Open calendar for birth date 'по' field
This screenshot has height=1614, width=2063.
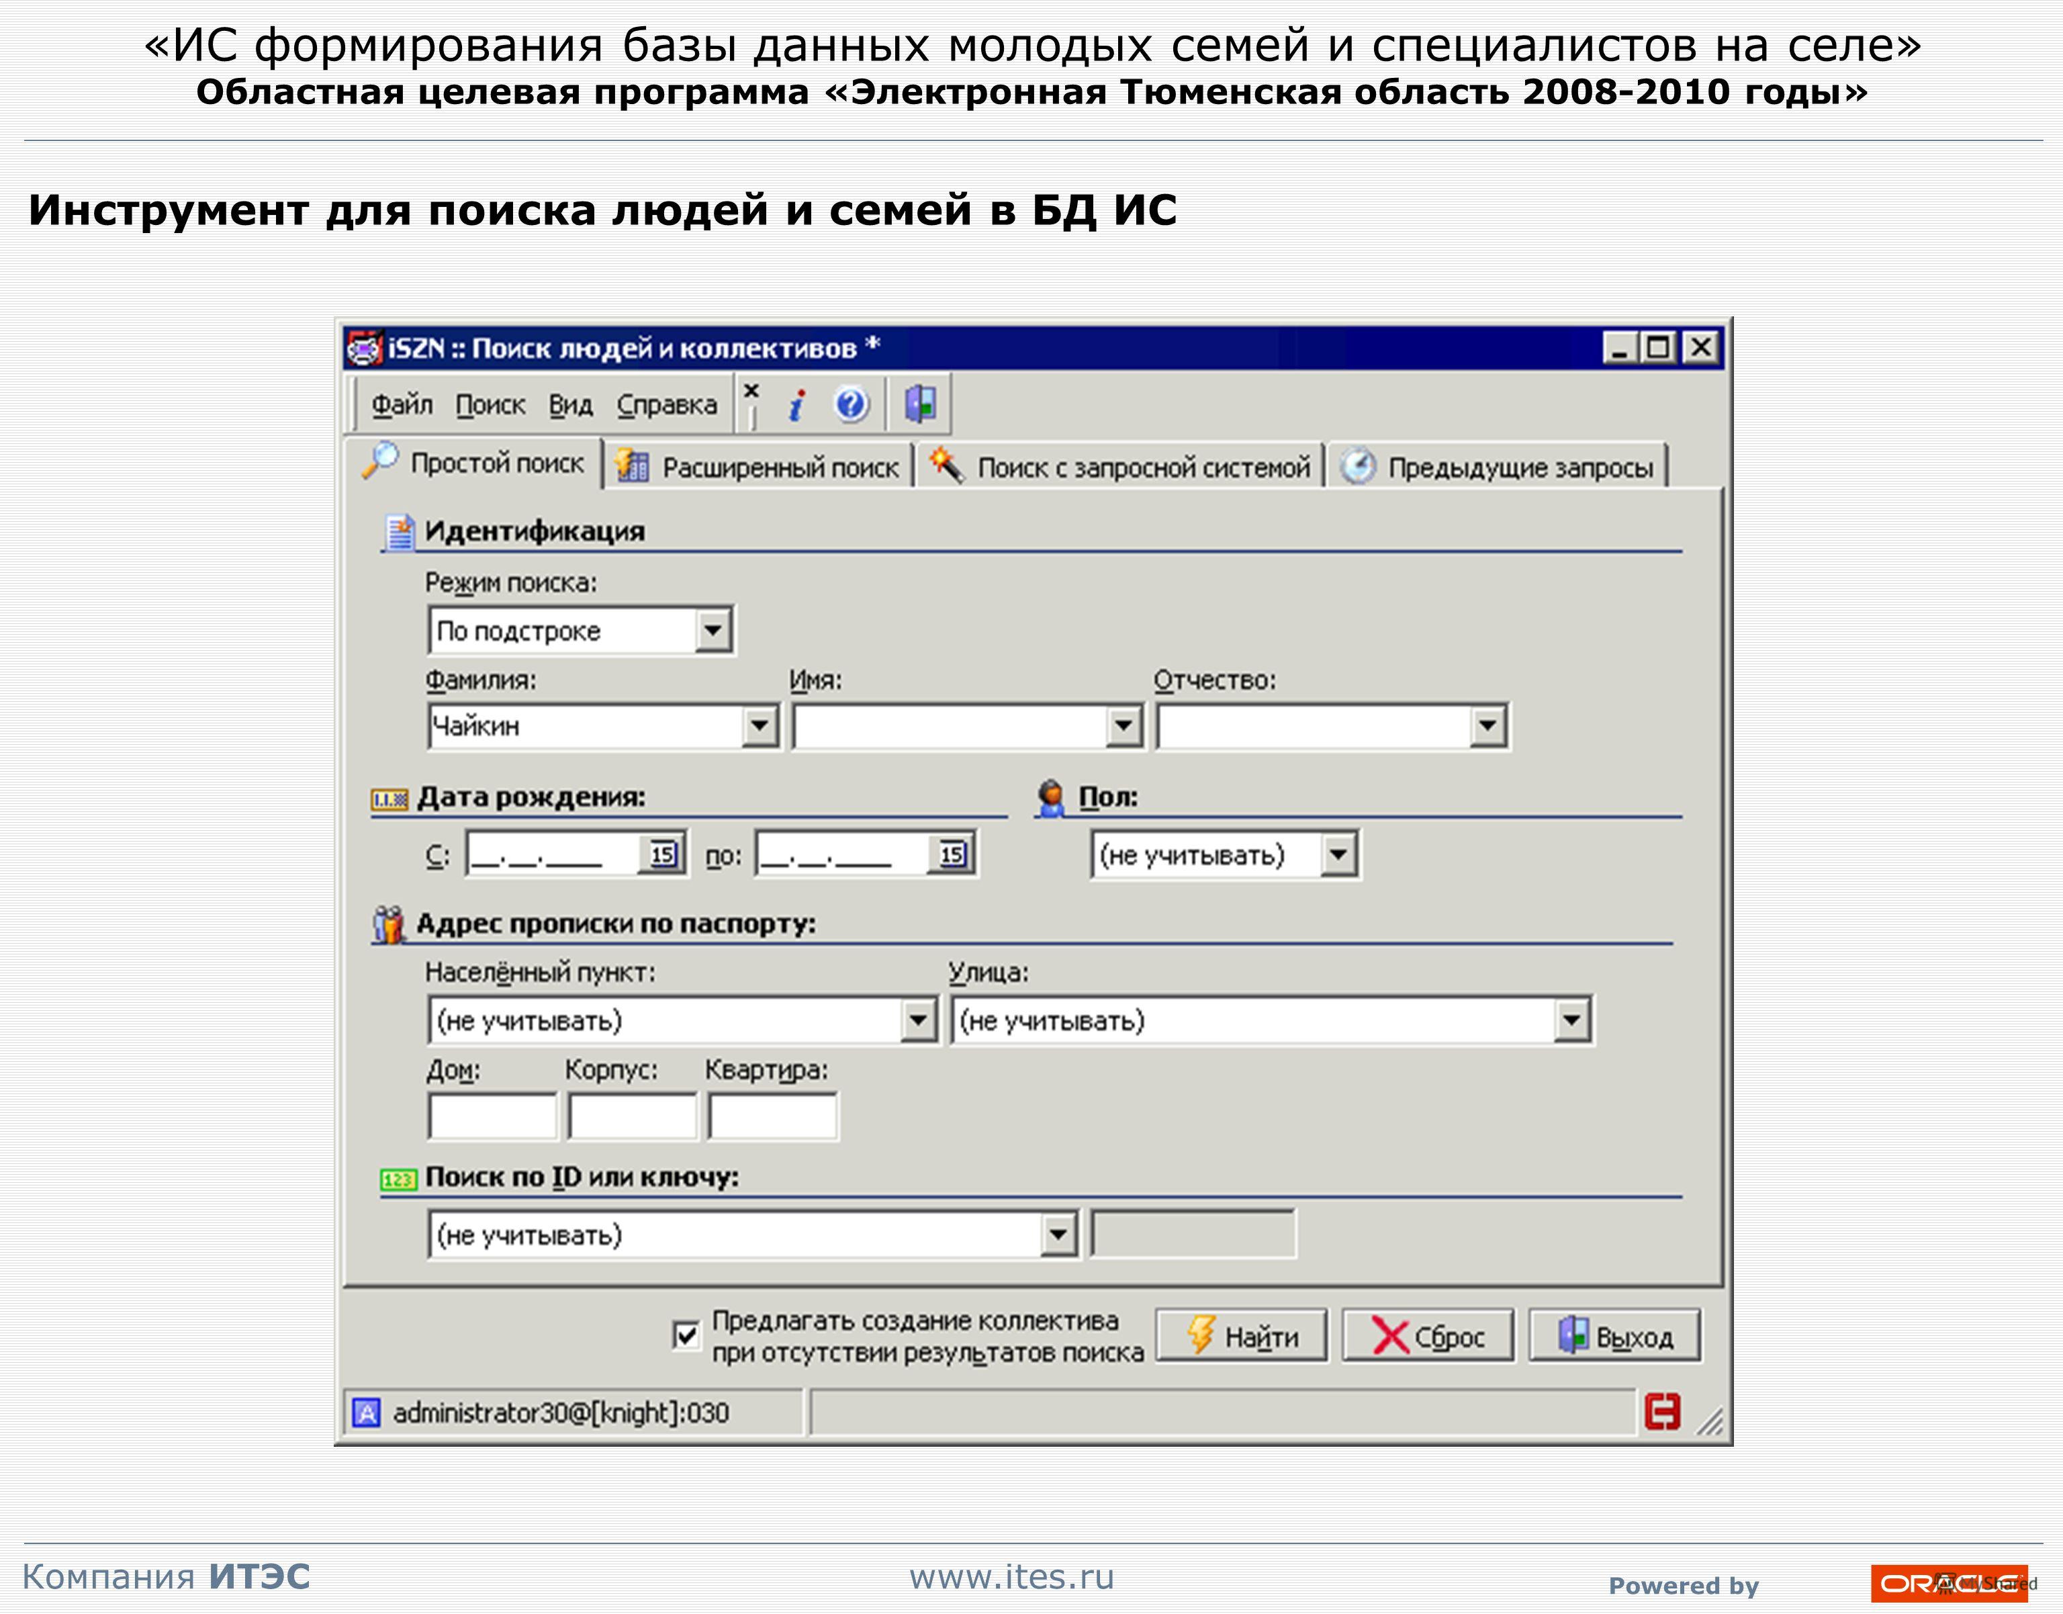951,855
